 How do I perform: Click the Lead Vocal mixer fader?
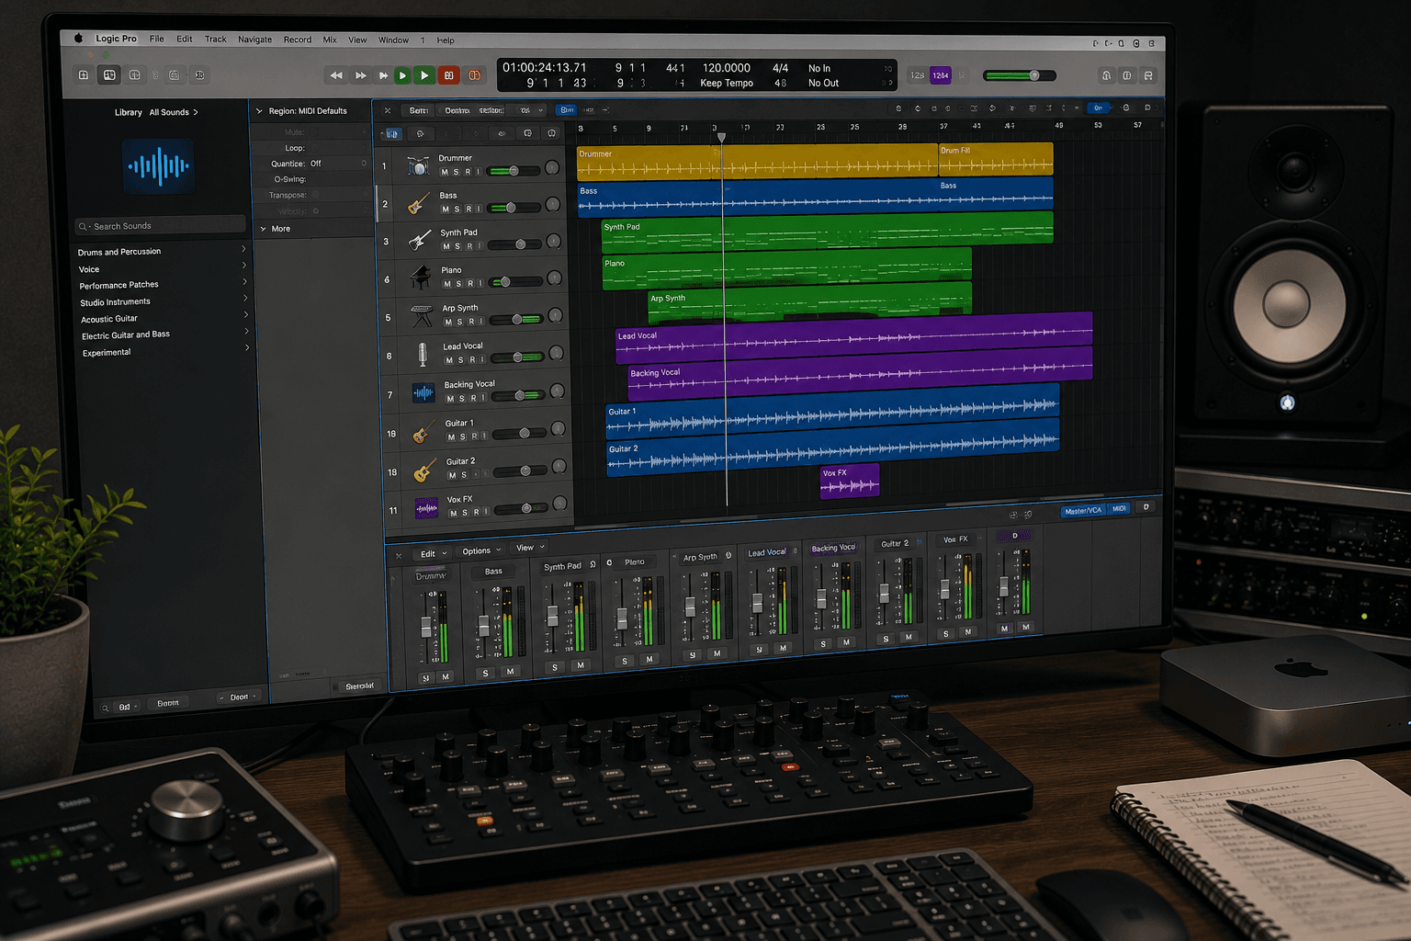tap(757, 602)
